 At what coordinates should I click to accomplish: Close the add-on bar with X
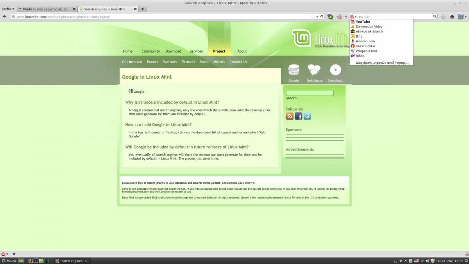14,254
